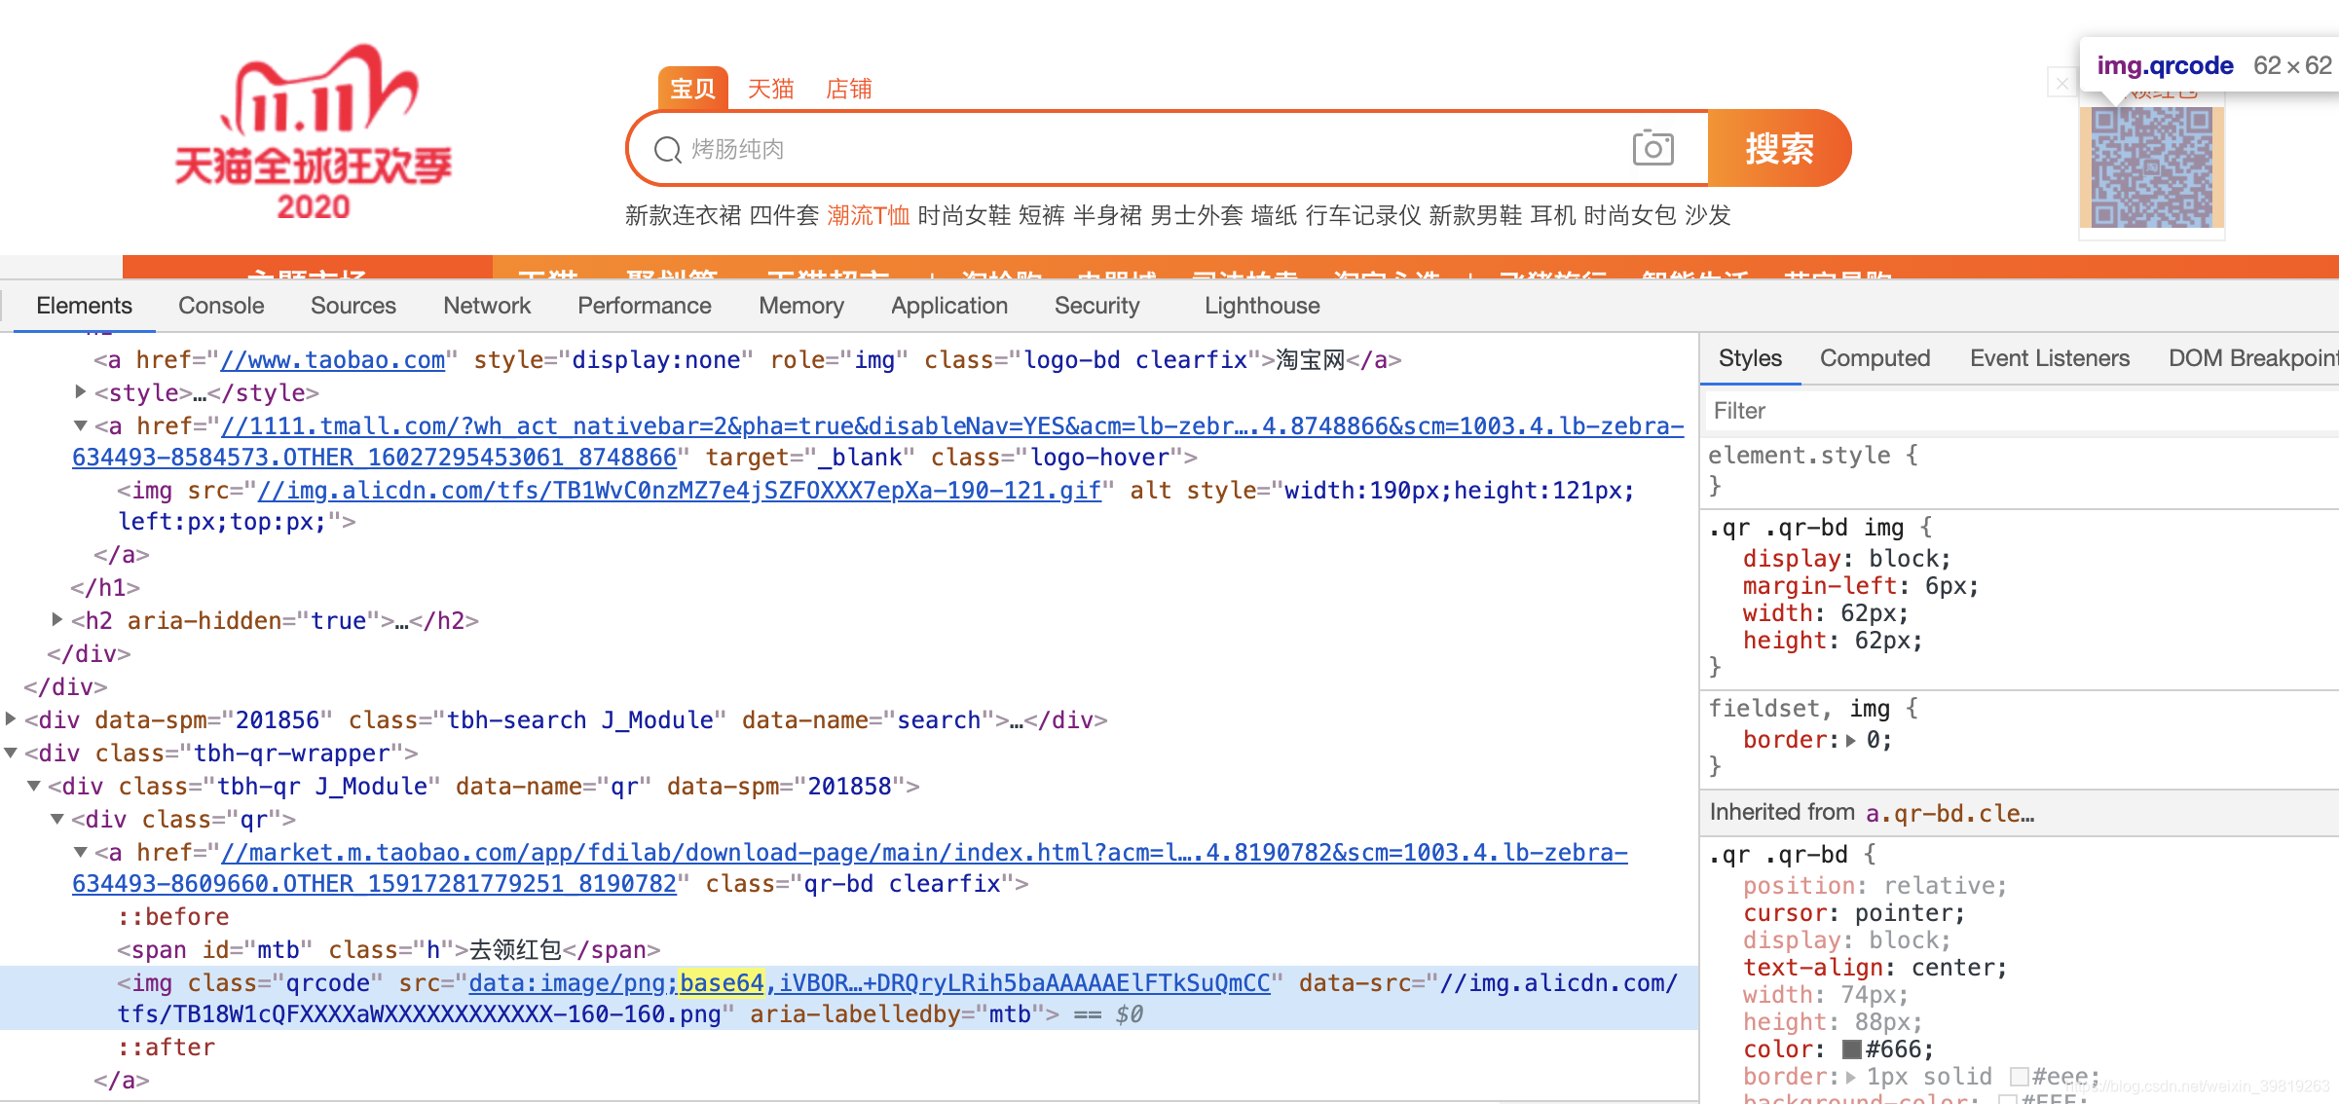
Task: Click the magnifier icon in search box
Action: 667,149
